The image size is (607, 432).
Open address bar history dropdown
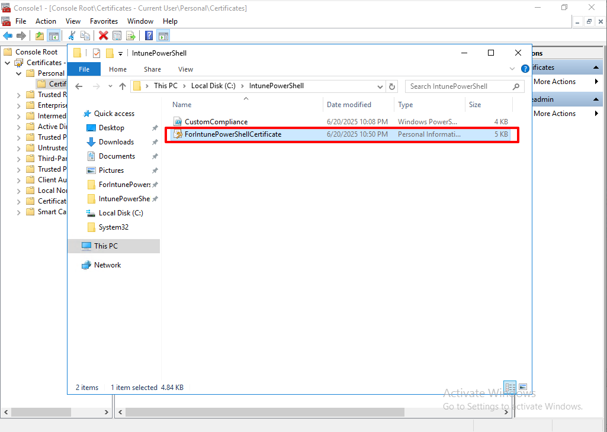click(x=380, y=86)
